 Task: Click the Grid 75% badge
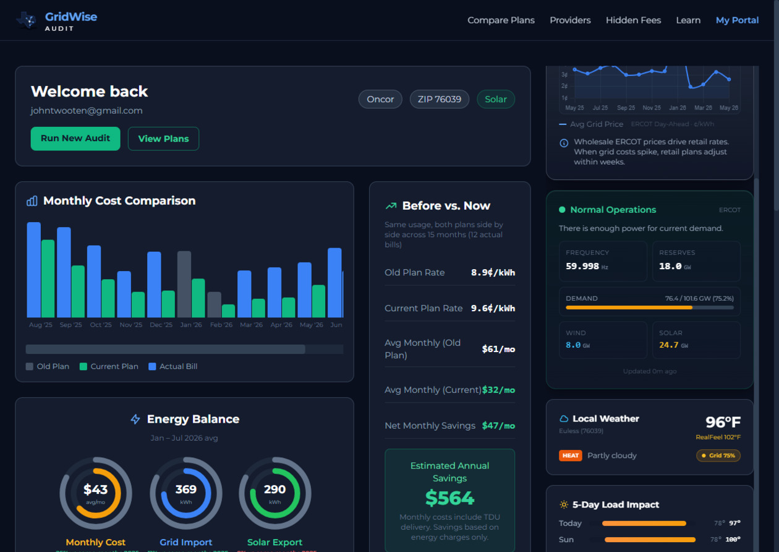coord(718,455)
